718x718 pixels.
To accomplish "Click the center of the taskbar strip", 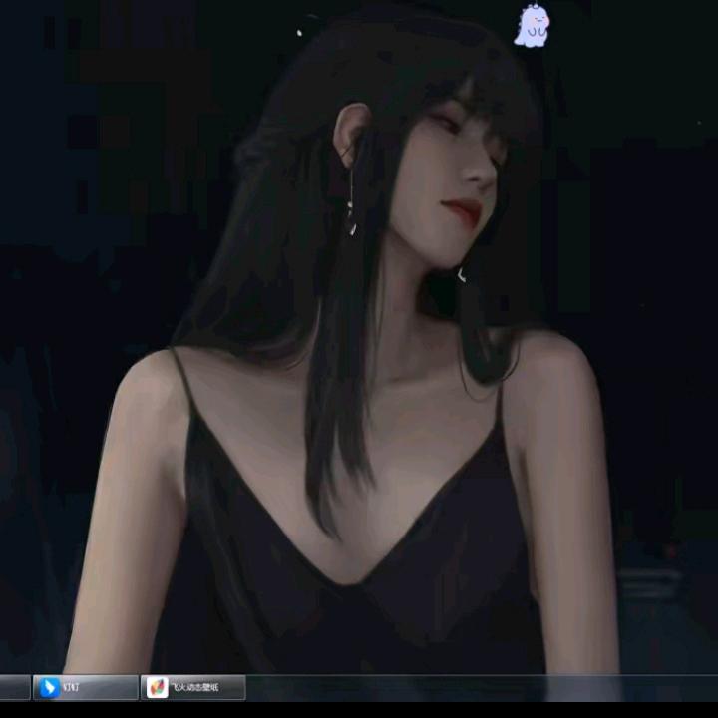I will pyautogui.click(x=359, y=687).
